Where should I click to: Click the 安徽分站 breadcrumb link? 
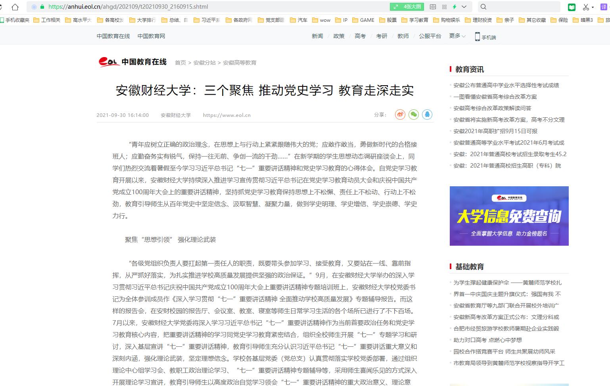click(204, 63)
